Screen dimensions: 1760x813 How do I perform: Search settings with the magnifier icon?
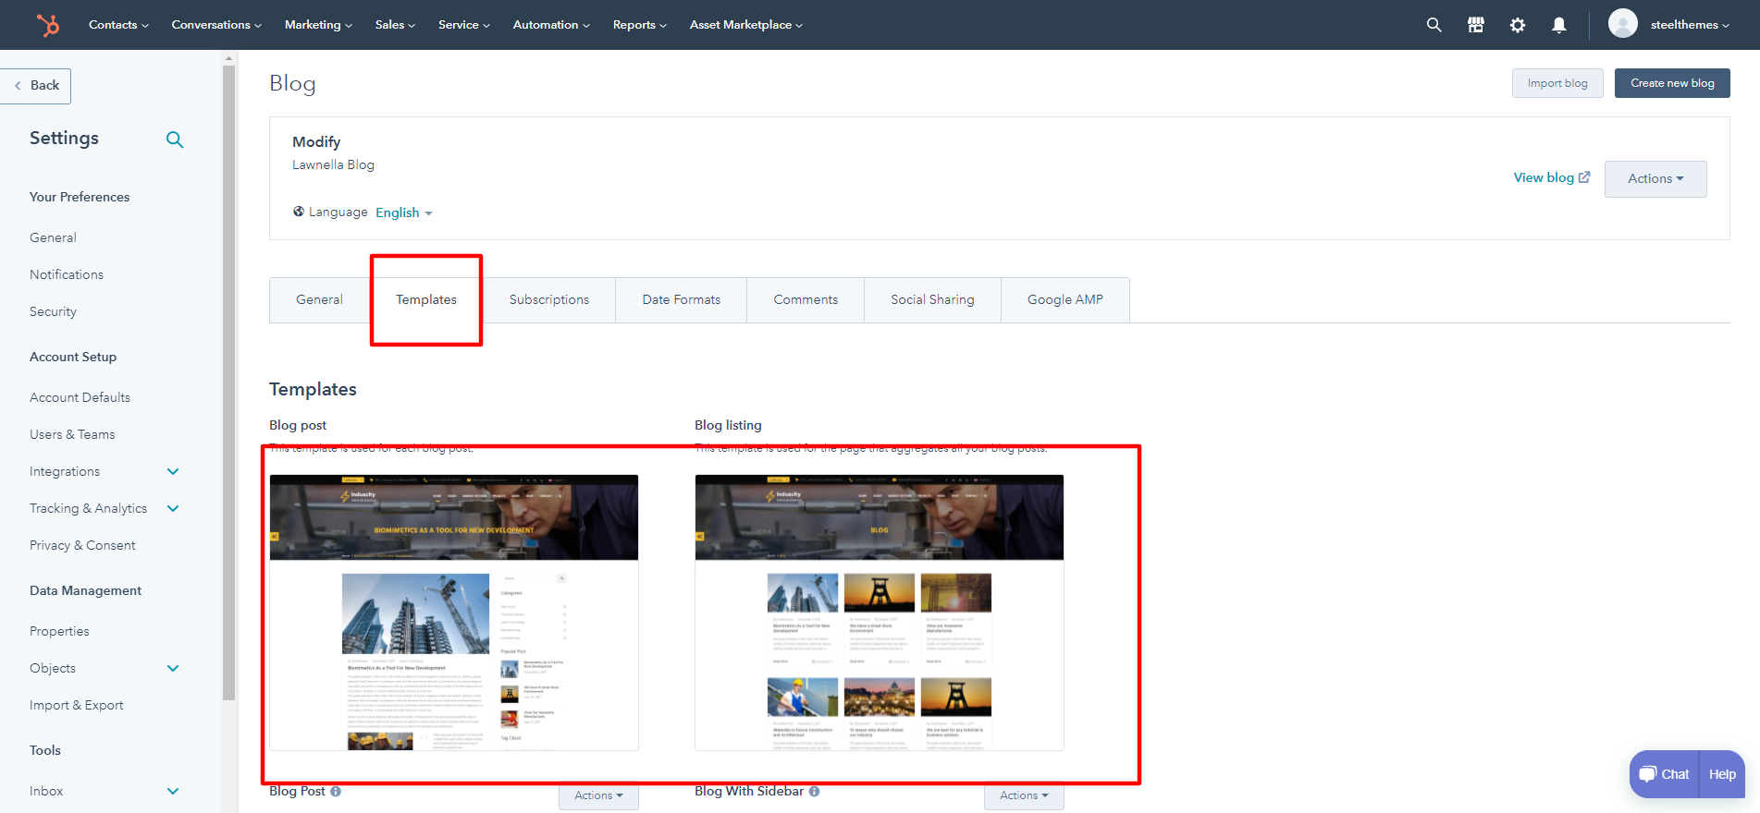tap(175, 140)
